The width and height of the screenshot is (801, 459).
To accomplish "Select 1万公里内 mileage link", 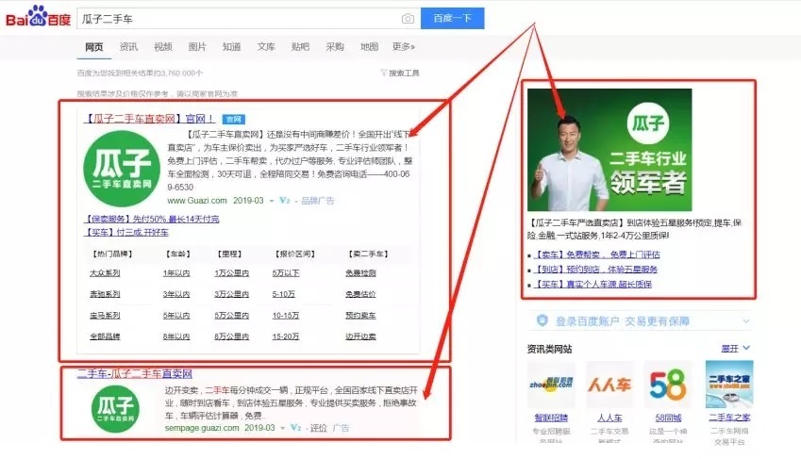I will [x=231, y=273].
